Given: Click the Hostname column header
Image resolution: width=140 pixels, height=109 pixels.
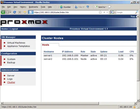Looking at the screenshot, I should tap(49, 51).
